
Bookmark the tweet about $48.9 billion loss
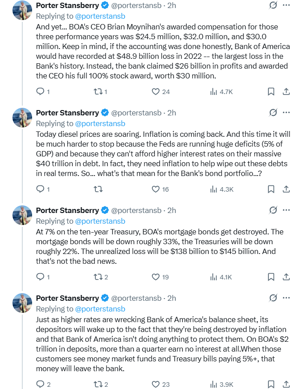271,92
